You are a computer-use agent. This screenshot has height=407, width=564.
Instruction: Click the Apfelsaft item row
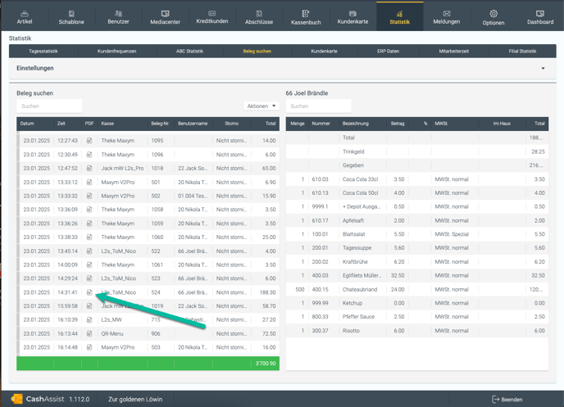417,220
